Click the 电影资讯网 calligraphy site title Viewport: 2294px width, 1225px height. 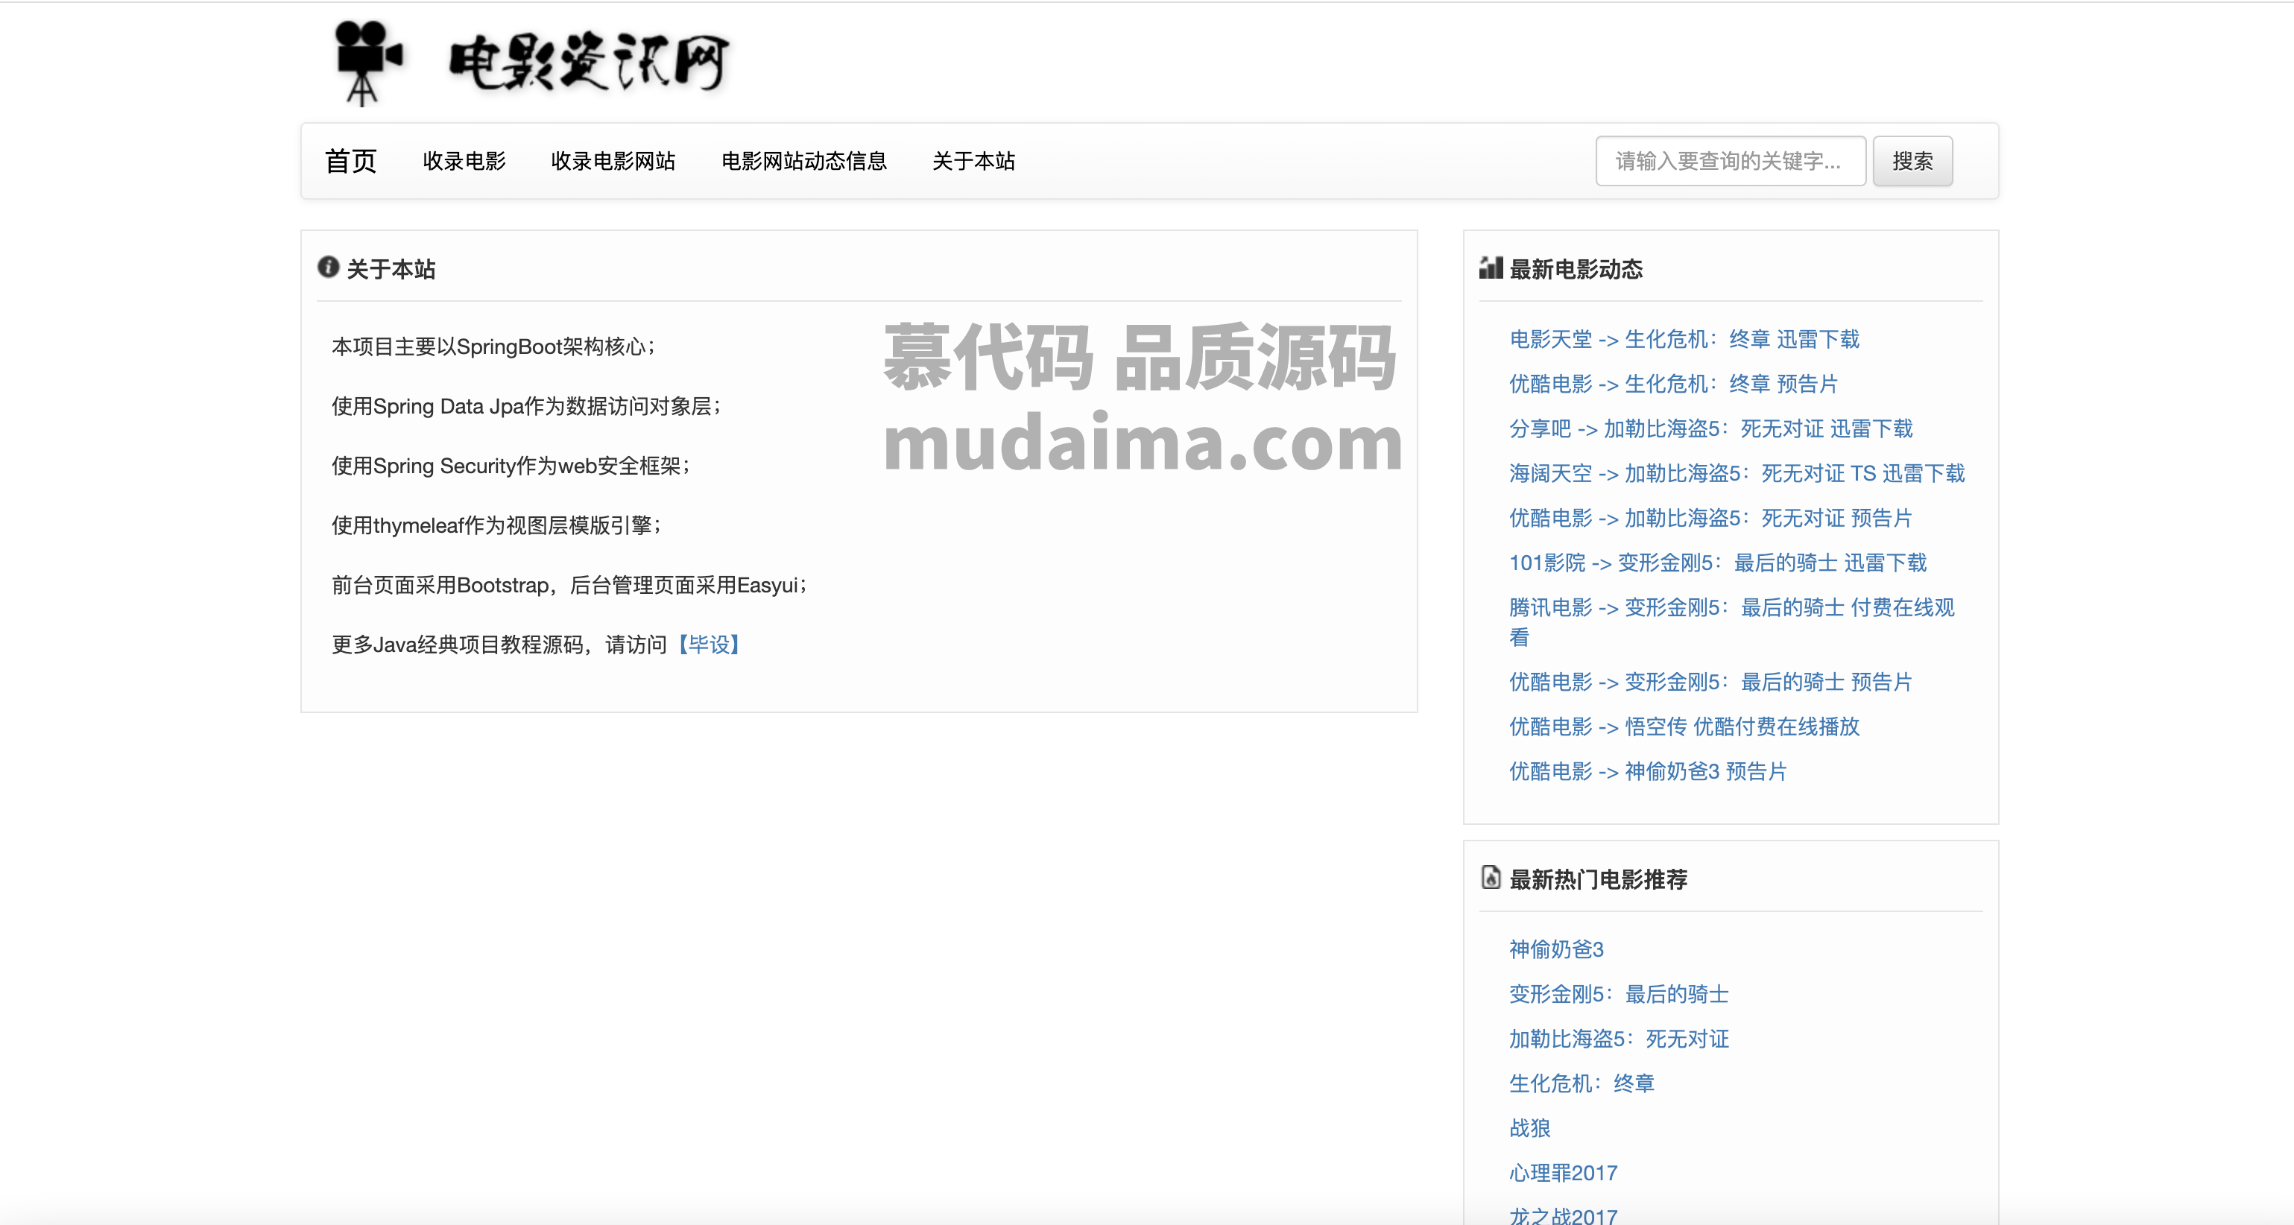click(x=589, y=63)
